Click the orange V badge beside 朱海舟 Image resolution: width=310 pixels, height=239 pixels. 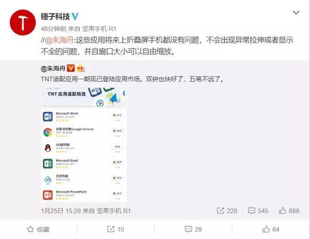71,68
